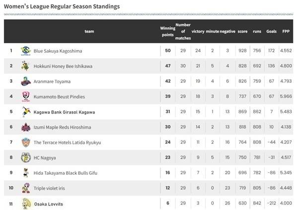Click the Osaka Lovvits rabbit logo
This screenshot has width=298, height=210.
26,204
